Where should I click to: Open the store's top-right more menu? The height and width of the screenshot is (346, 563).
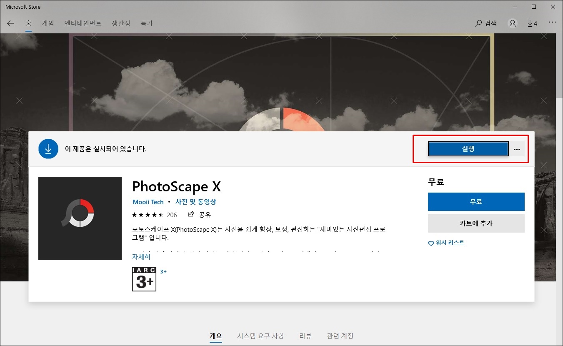pos(552,23)
